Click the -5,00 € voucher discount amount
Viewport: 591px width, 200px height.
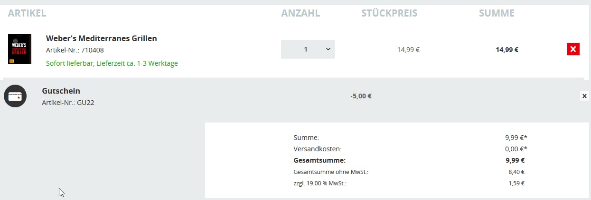tap(361, 96)
